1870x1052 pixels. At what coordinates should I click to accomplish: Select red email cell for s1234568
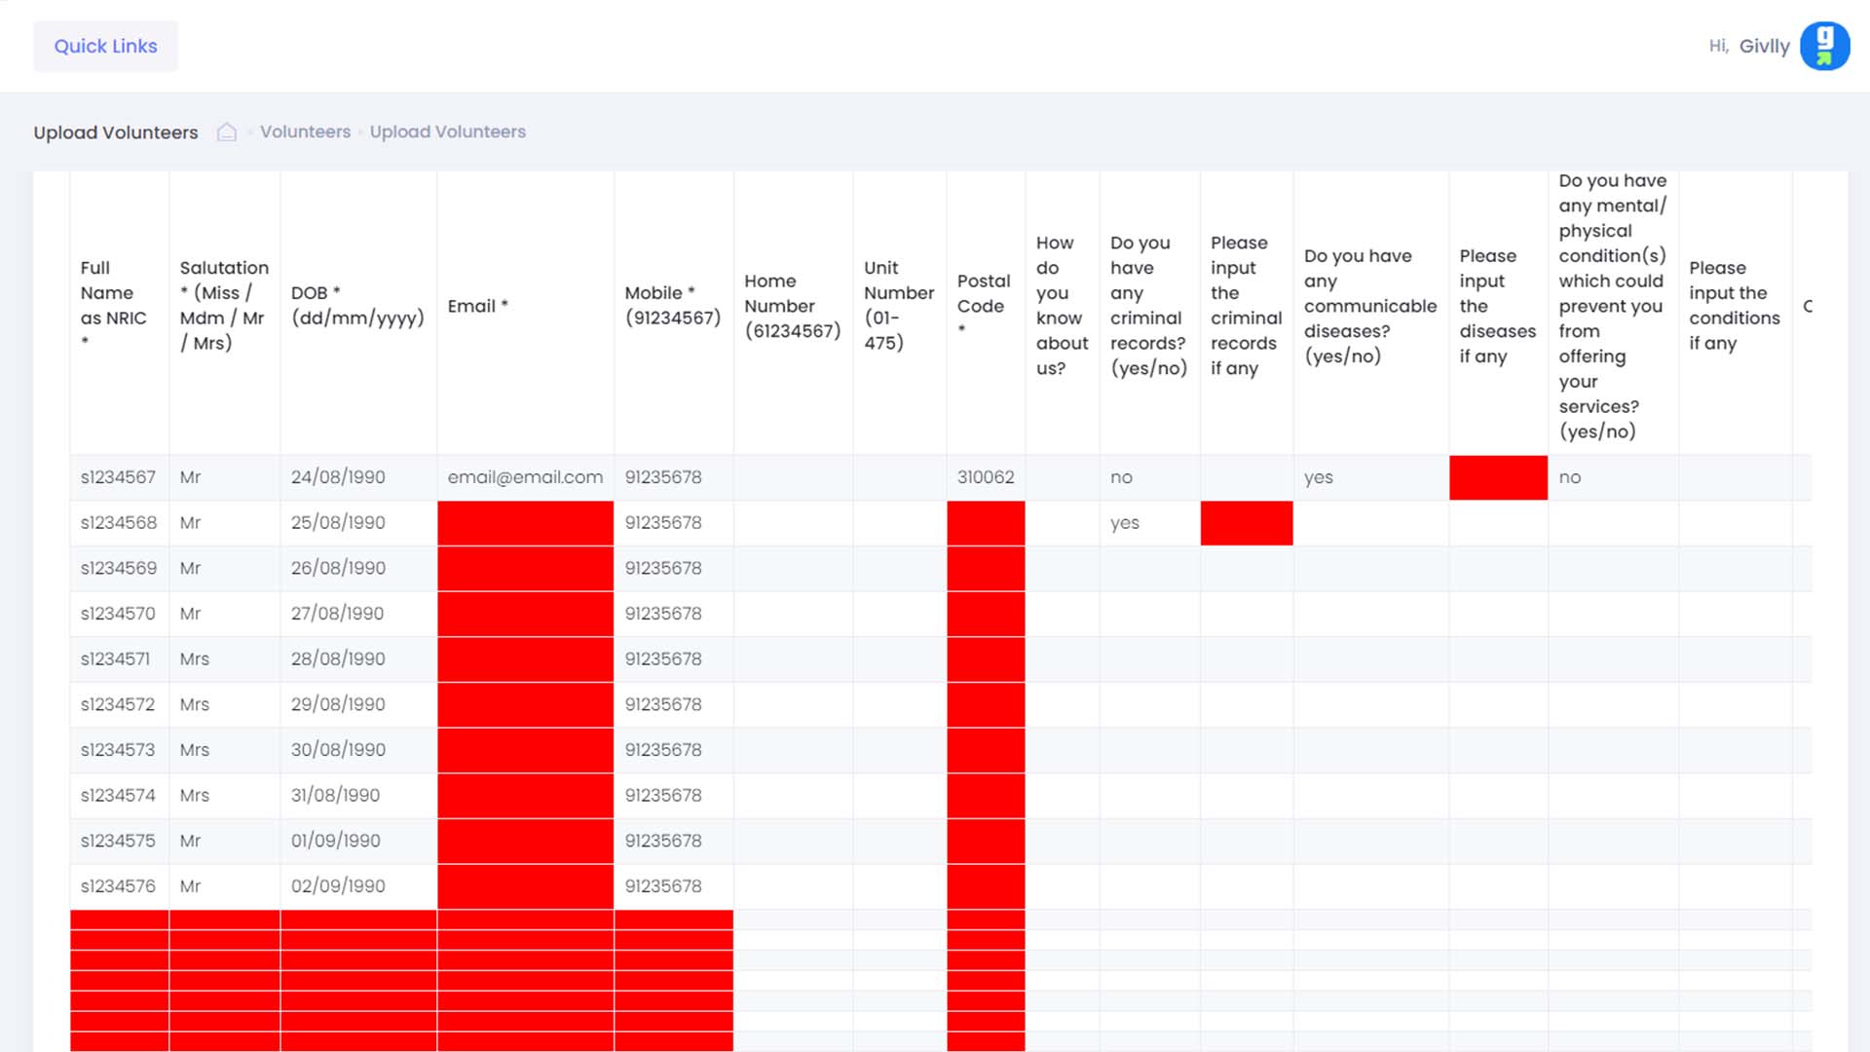point(525,523)
